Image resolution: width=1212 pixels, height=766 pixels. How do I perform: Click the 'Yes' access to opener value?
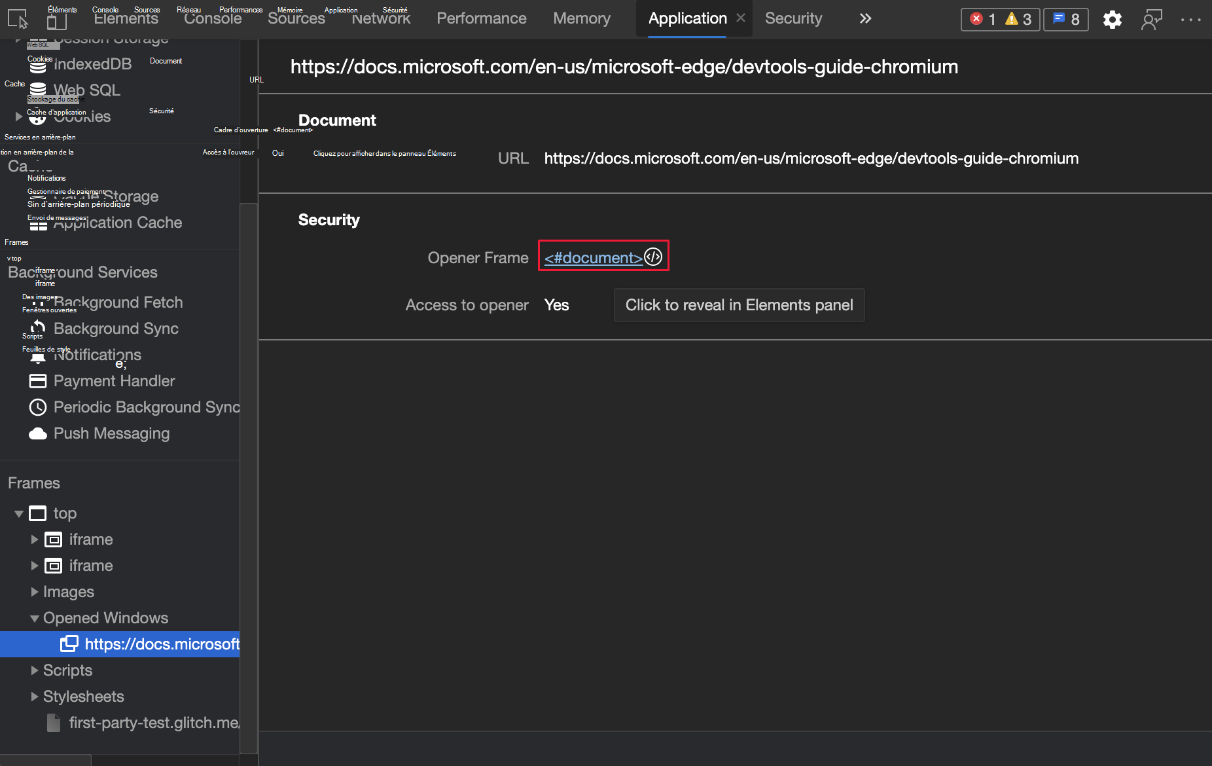click(x=557, y=305)
